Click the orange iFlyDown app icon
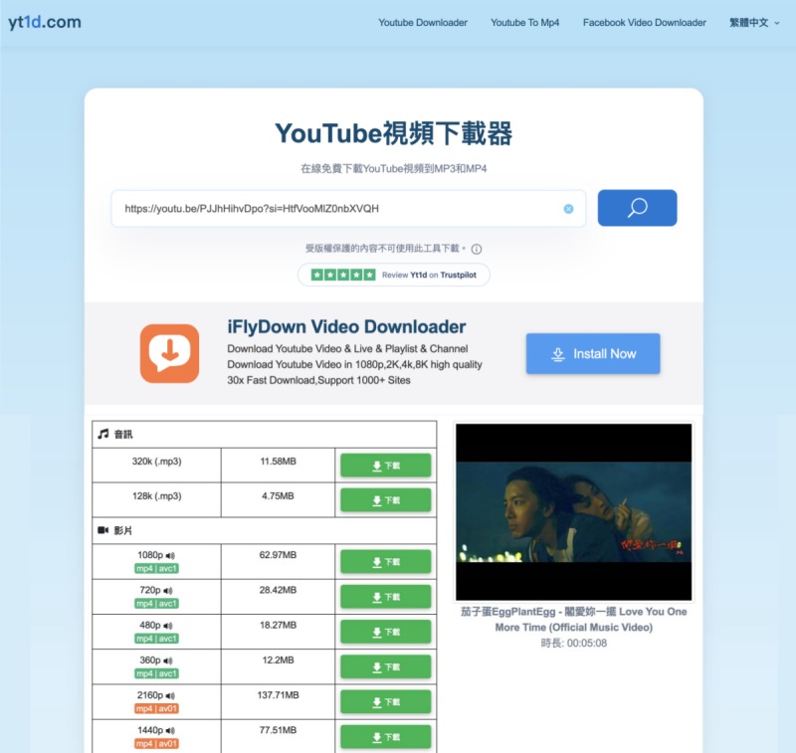796x753 pixels. (169, 354)
